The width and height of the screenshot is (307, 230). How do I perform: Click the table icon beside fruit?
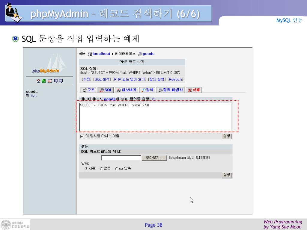27,96
